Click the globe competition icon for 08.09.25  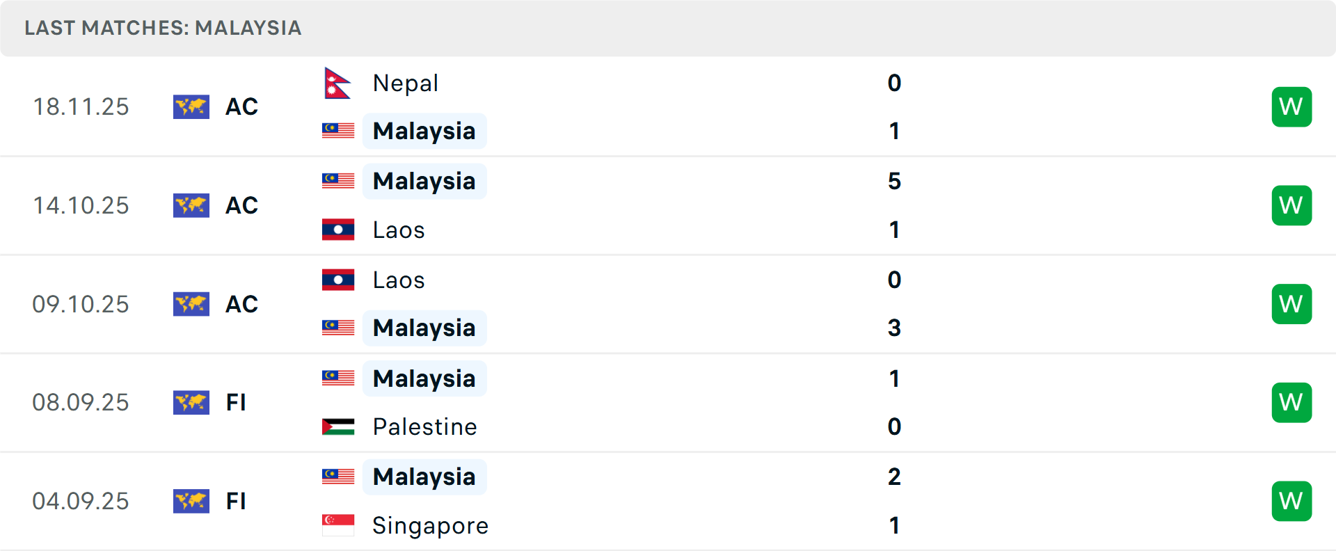(191, 402)
